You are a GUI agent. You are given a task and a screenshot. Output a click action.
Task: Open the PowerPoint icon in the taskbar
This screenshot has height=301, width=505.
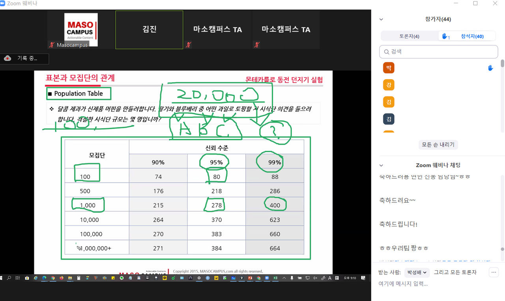[250, 278]
